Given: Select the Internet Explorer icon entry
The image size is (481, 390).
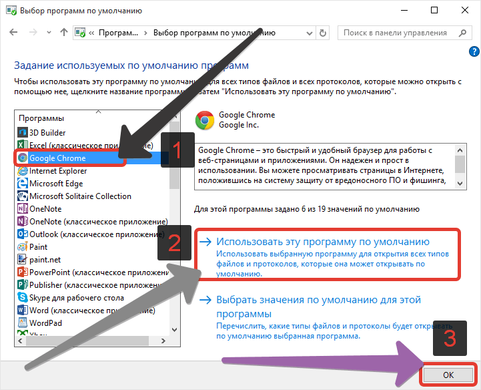Looking at the screenshot, I should click(23, 171).
